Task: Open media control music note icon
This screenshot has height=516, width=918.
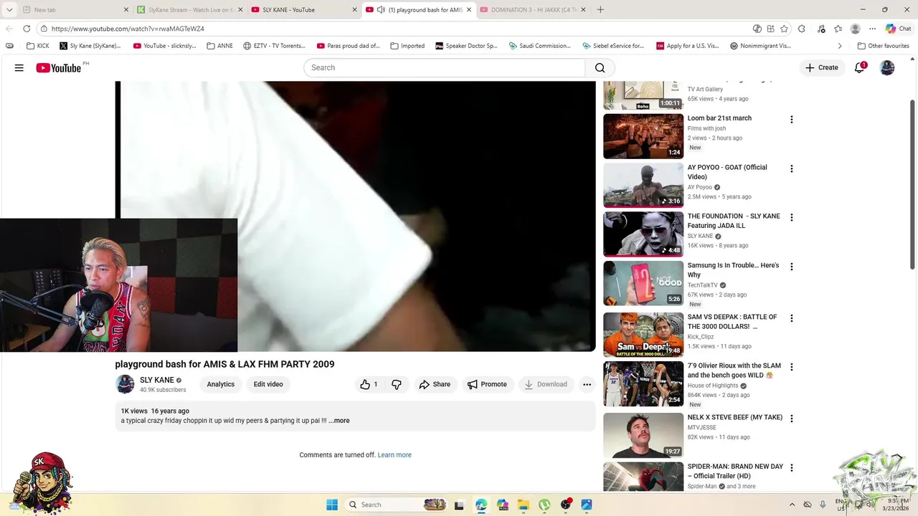Action: [x=821, y=29]
